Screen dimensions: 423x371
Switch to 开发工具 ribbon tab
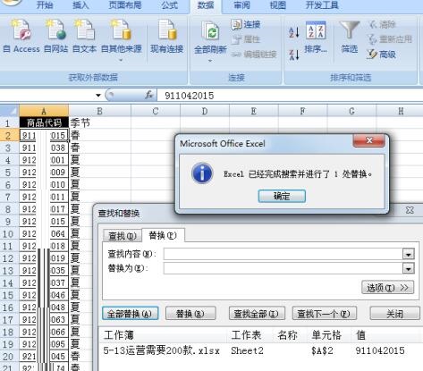[322, 5]
